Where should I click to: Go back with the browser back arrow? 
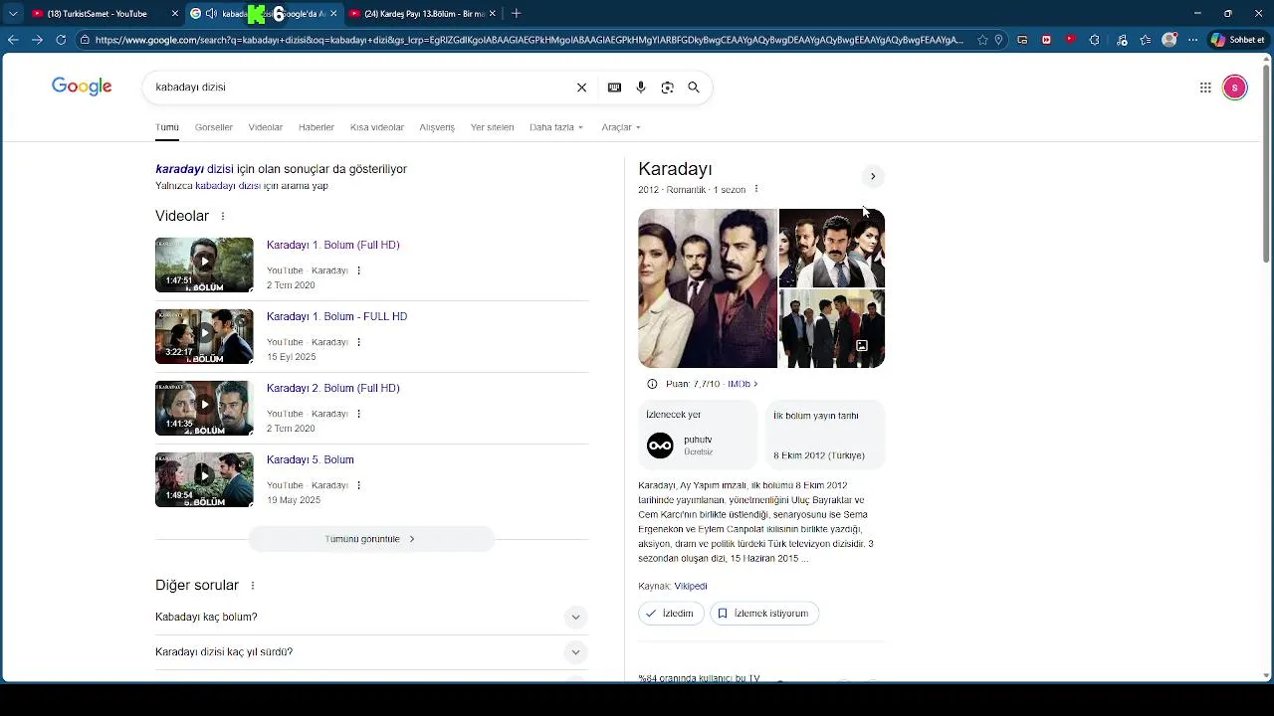pos(13,40)
